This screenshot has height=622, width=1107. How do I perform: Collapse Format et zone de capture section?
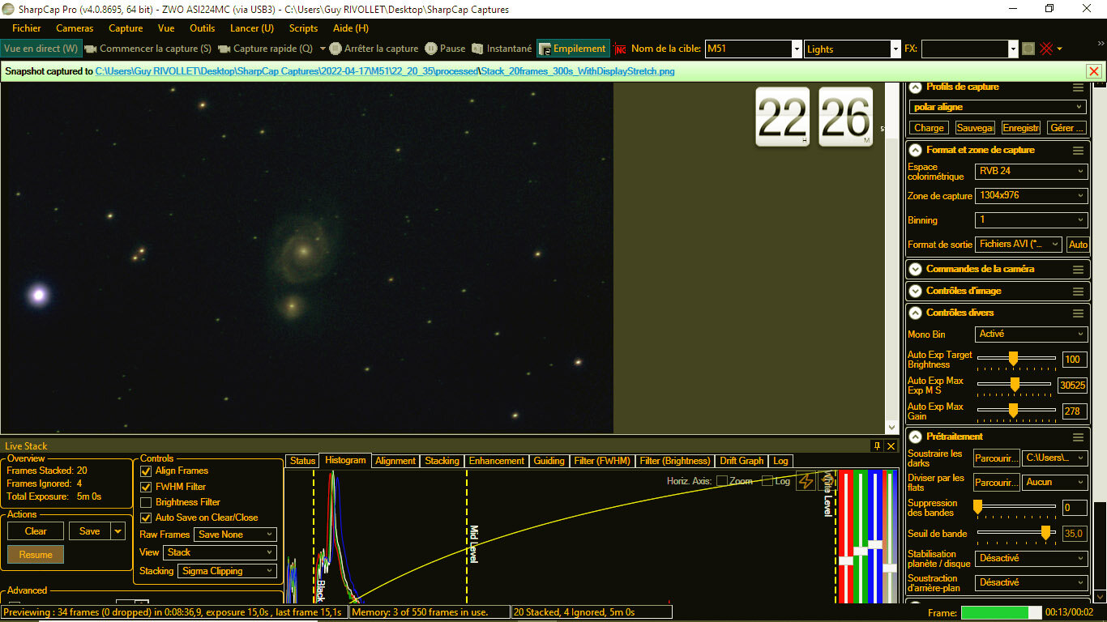click(916, 150)
